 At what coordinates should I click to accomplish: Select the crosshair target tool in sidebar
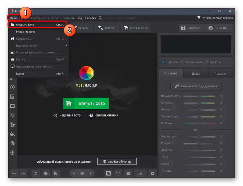click(12, 153)
